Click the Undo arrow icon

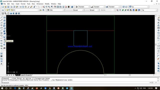point(34,7)
